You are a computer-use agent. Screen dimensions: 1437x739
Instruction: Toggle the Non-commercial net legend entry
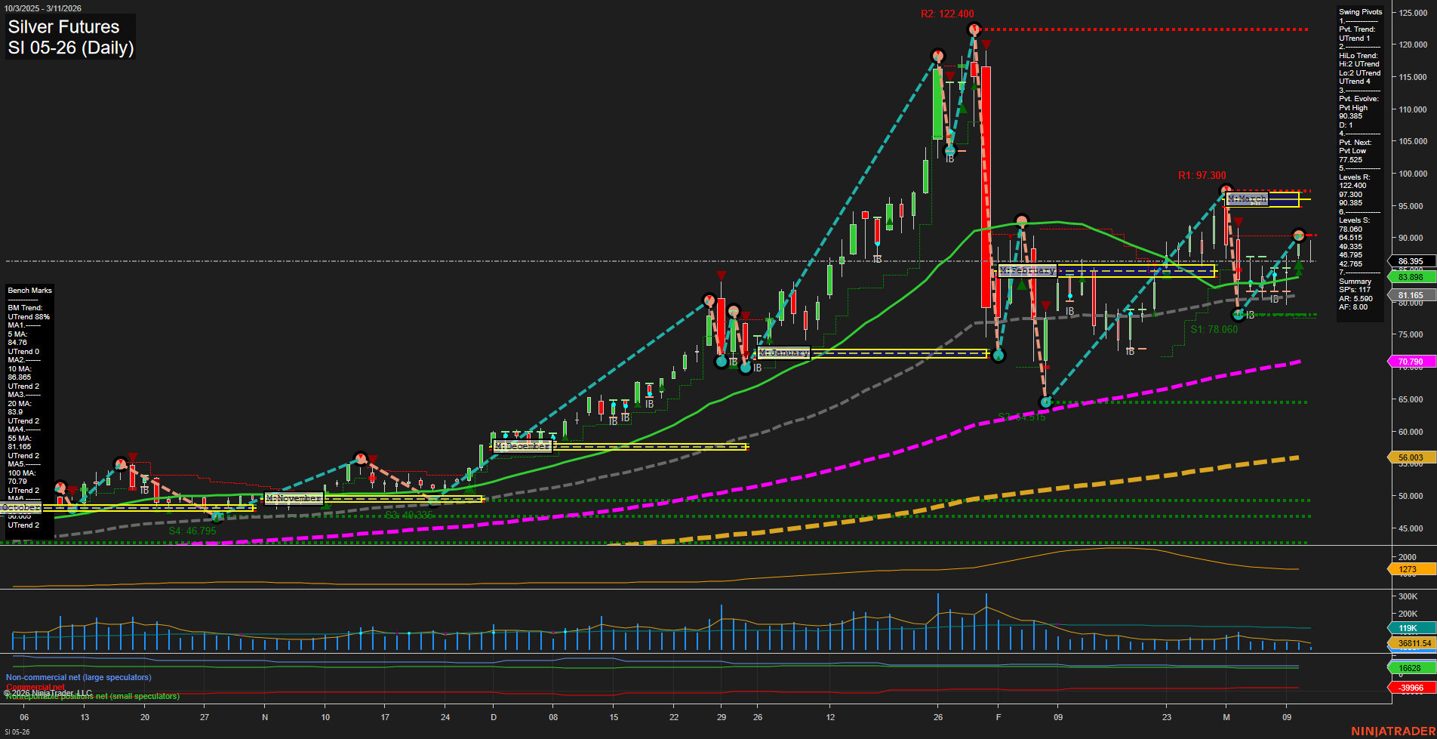[78, 677]
